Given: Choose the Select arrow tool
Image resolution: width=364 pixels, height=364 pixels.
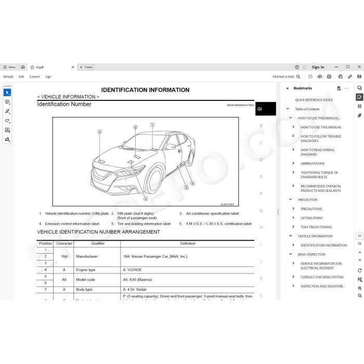Looking at the screenshot, I should pos(7,93).
